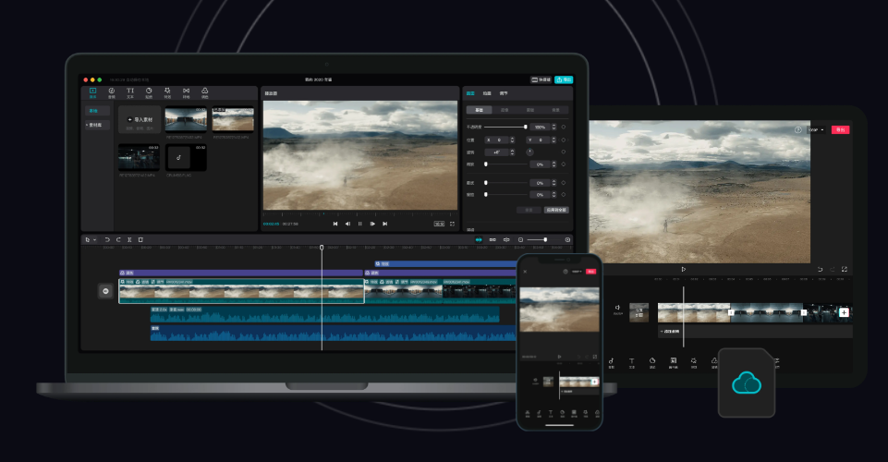This screenshot has width=888, height=462.
Task: Toggle the opacity keyframe diamond in laptop properties
Action: click(564, 127)
